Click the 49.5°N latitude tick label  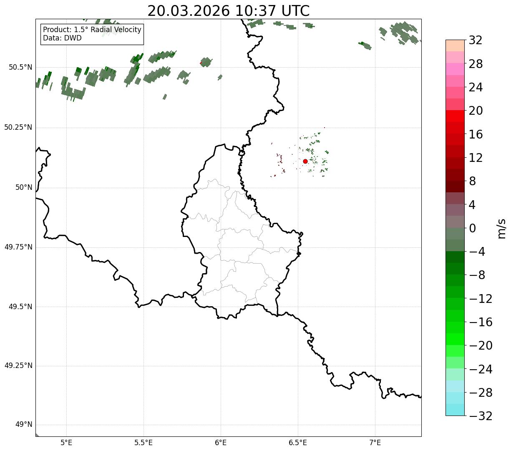point(20,307)
